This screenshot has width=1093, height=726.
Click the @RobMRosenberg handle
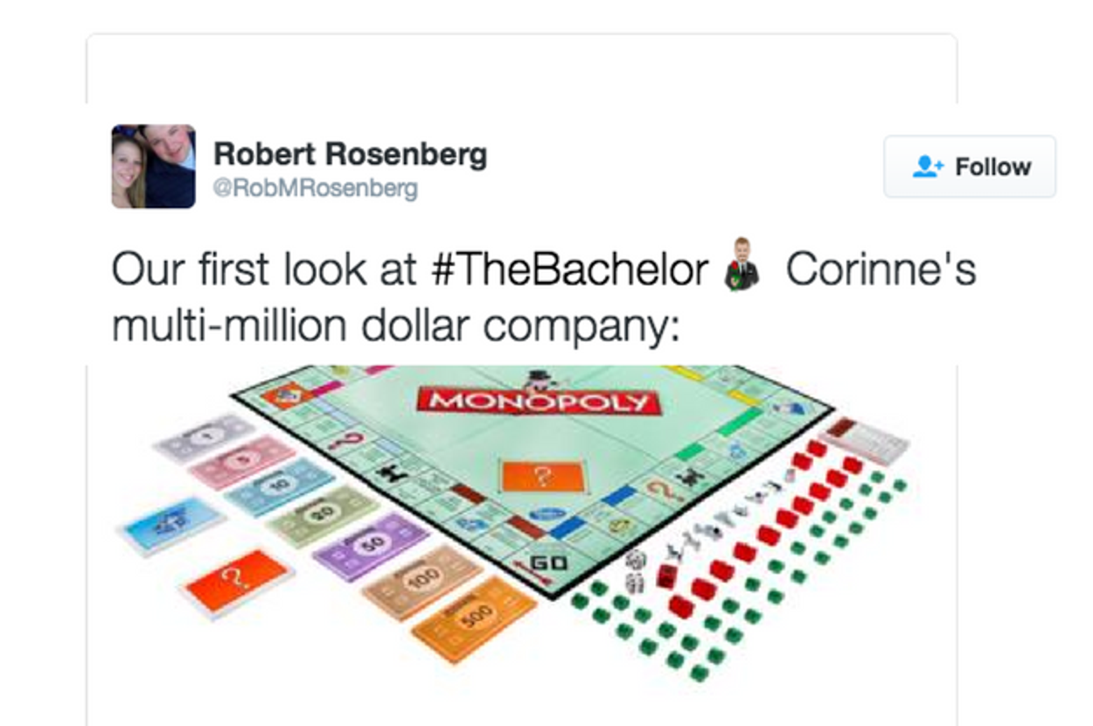tap(316, 188)
